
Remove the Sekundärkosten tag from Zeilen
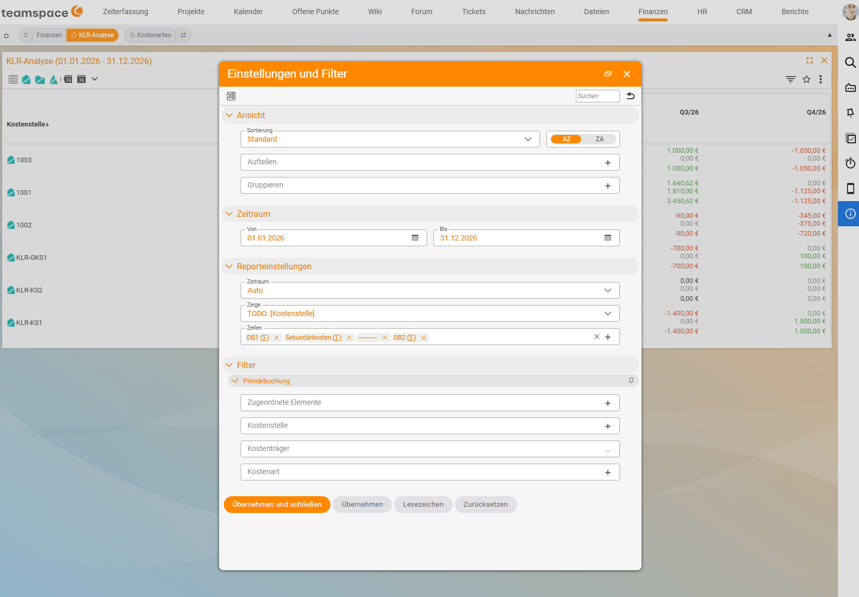point(349,338)
